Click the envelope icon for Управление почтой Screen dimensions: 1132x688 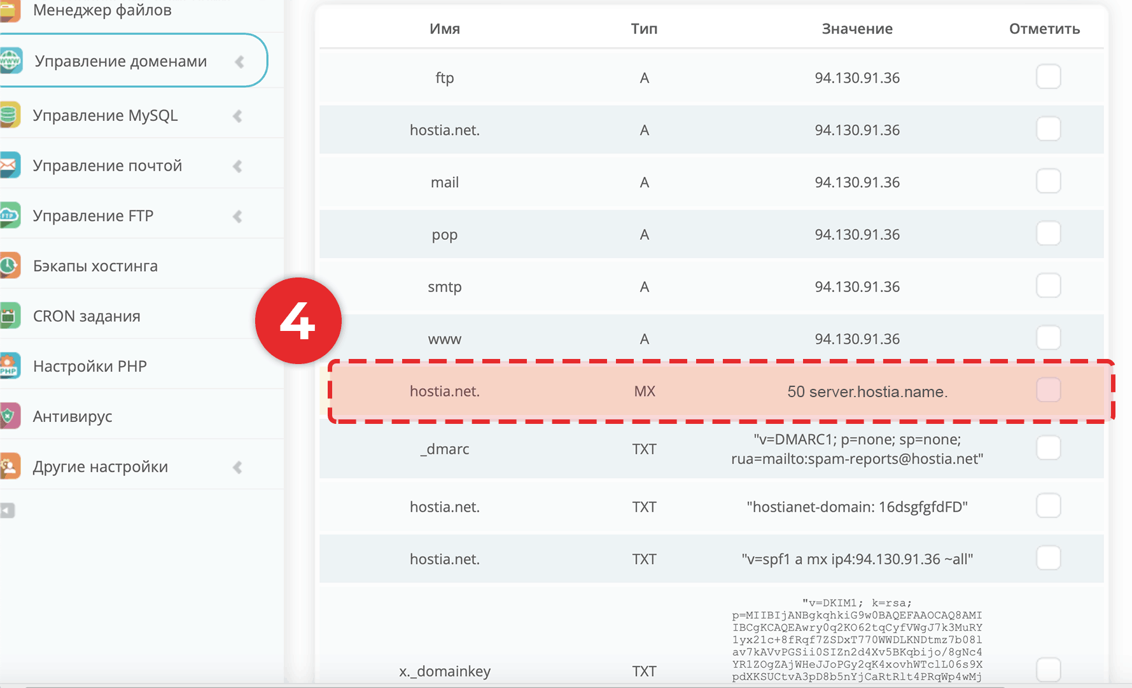tap(9, 165)
